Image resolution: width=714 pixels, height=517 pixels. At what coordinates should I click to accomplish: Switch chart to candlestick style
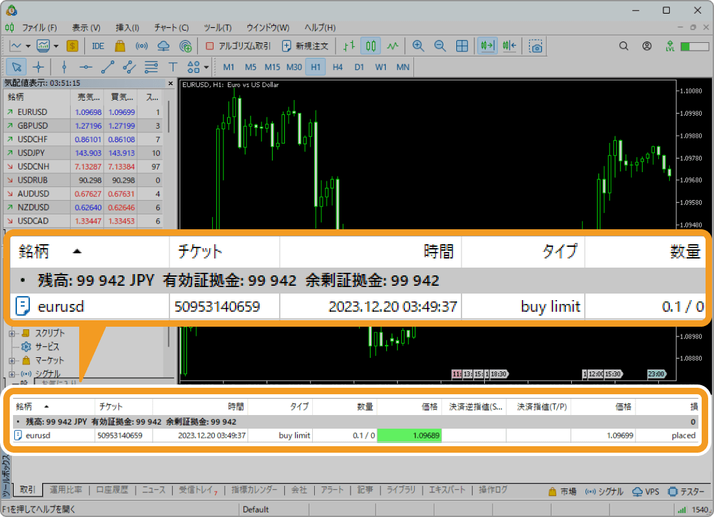[x=371, y=46]
